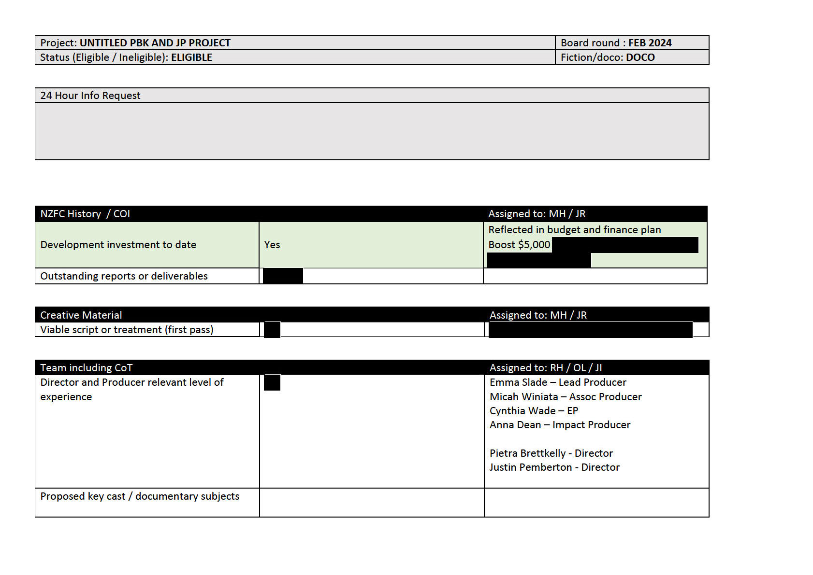Click Pietra Brettkelly - Director line
Viewport: 813px width, 575px height.
tap(551, 453)
